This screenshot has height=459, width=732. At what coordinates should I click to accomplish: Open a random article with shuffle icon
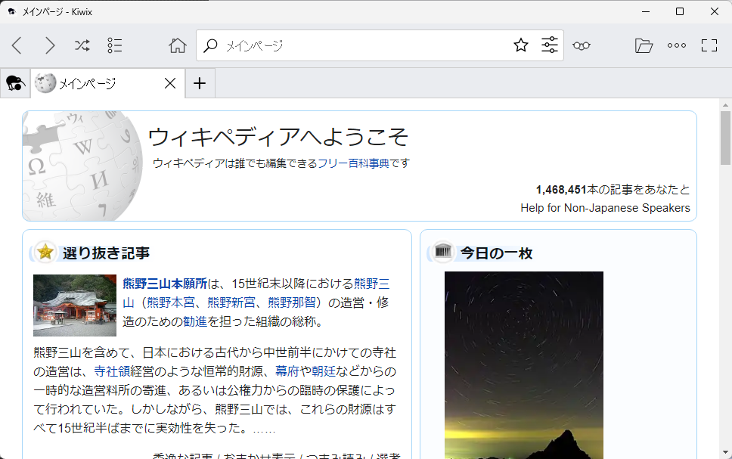[x=82, y=45]
